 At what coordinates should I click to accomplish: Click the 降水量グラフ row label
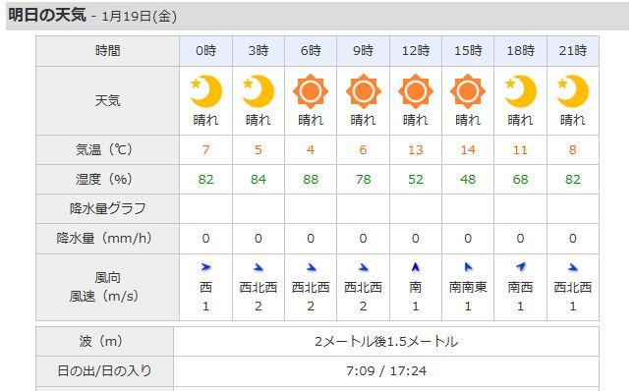click(x=107, y=209)
